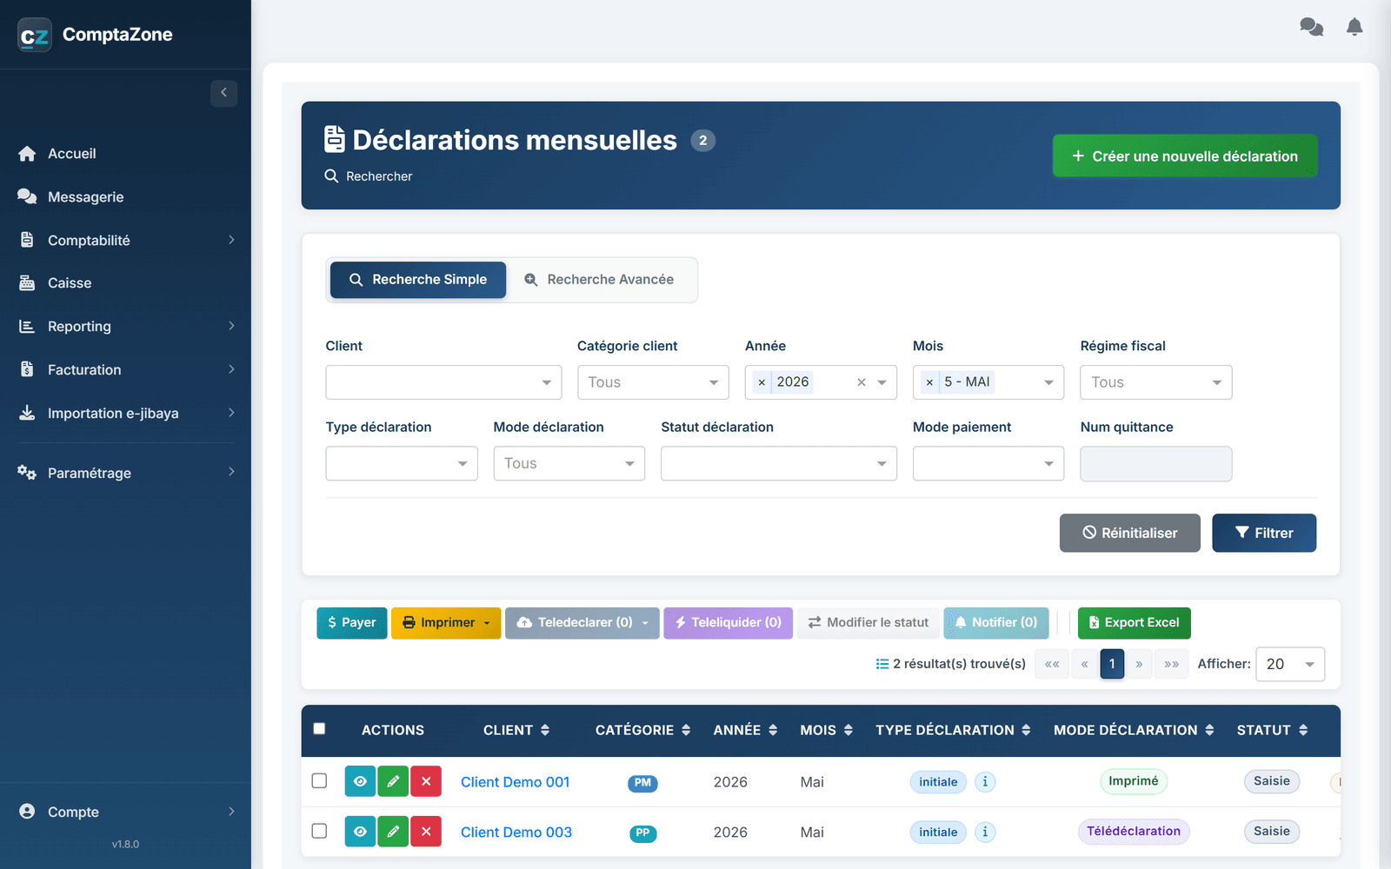Tick the checkbox for Client Demo 001

[319, 780]
